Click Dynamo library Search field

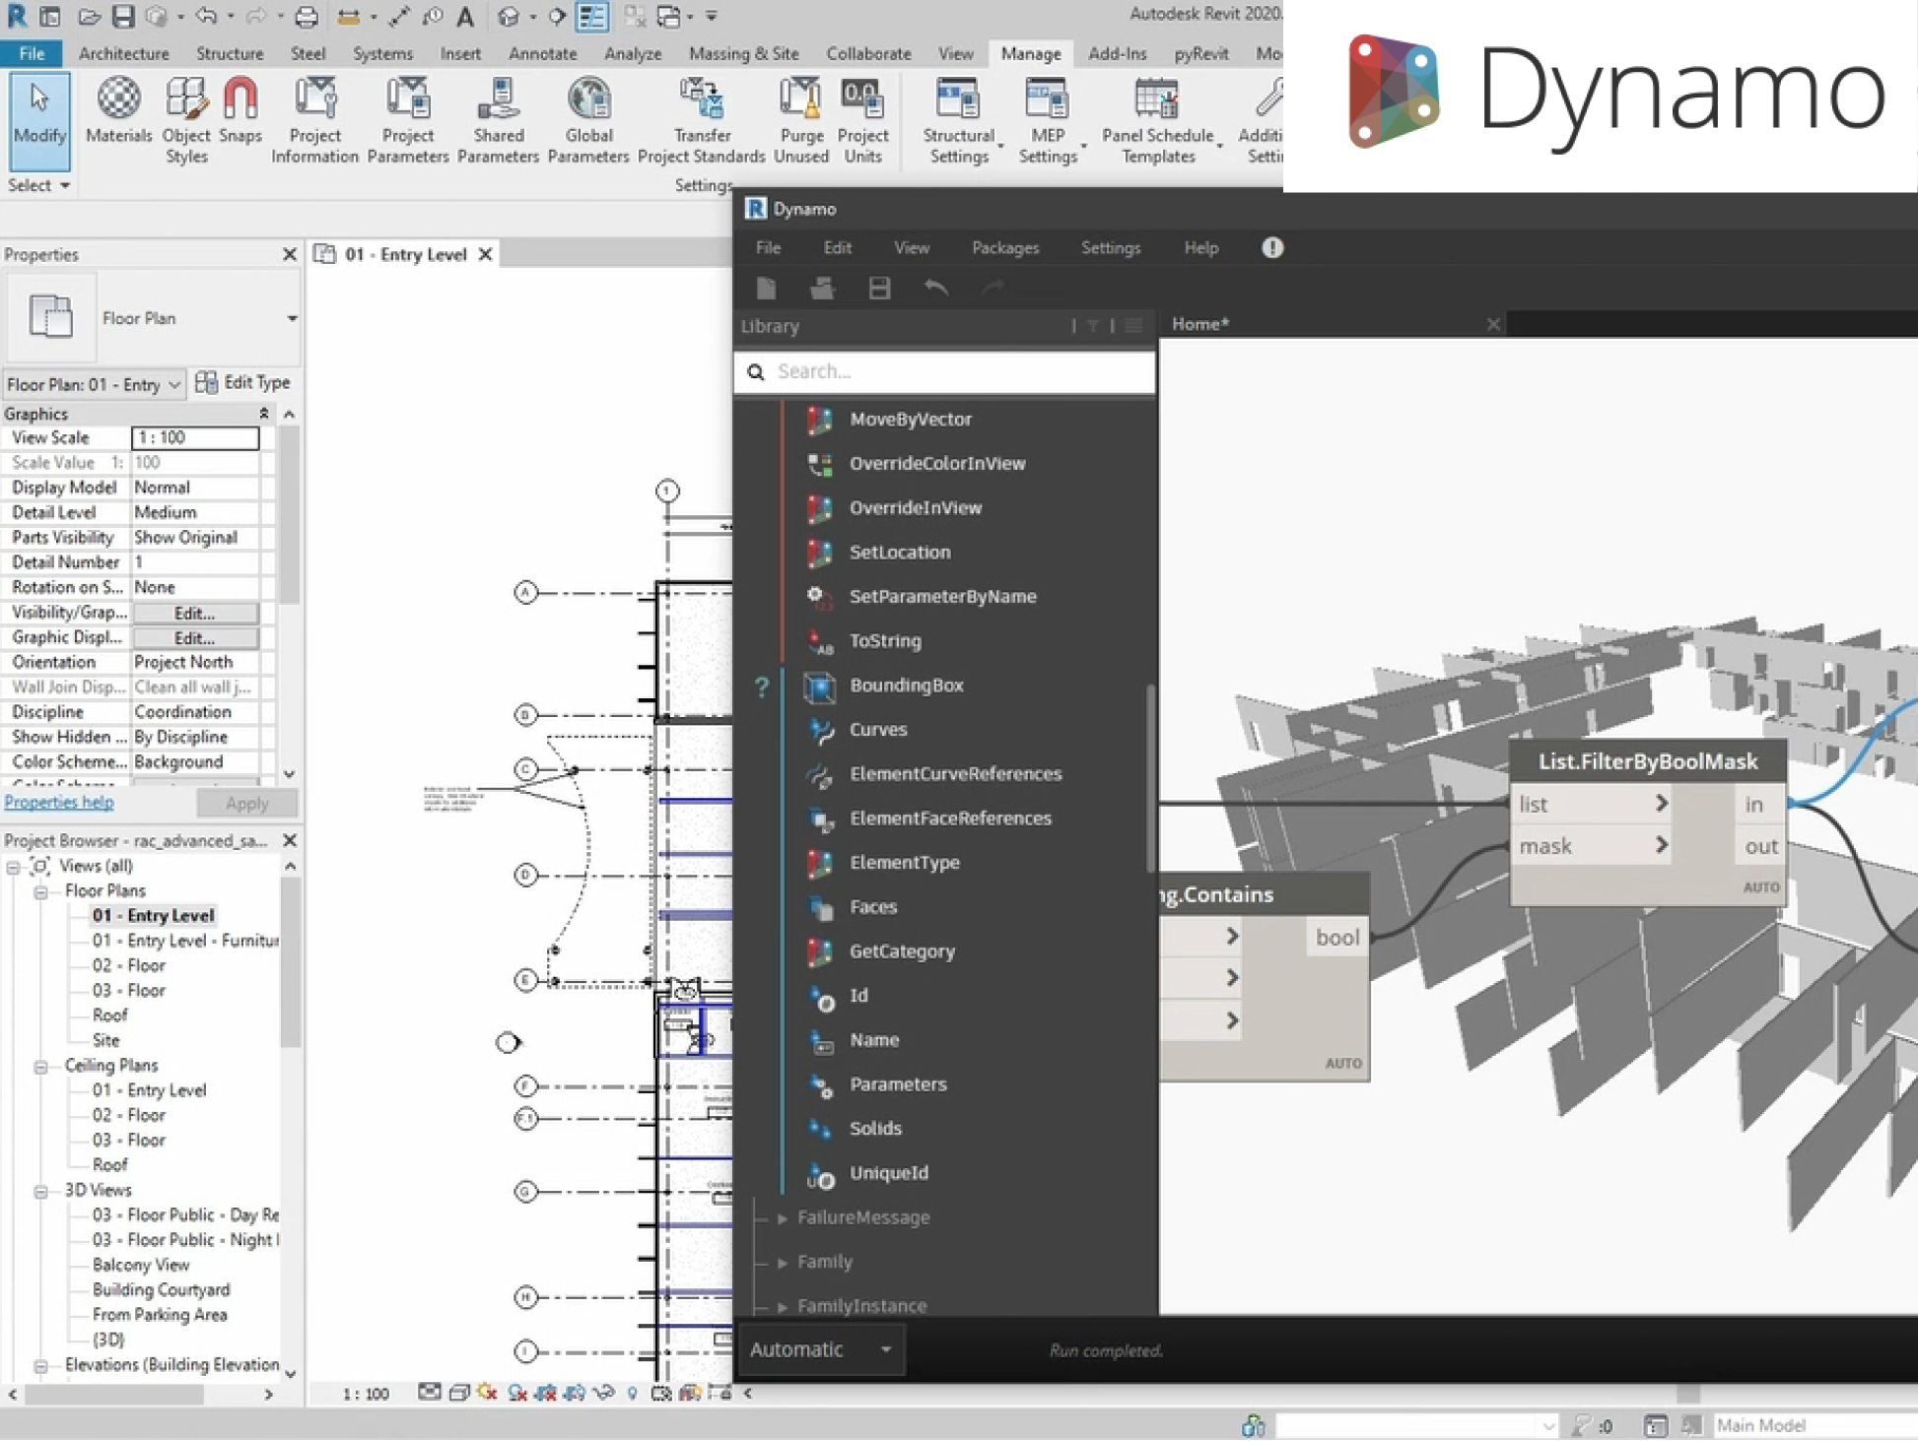click(944, 371)
